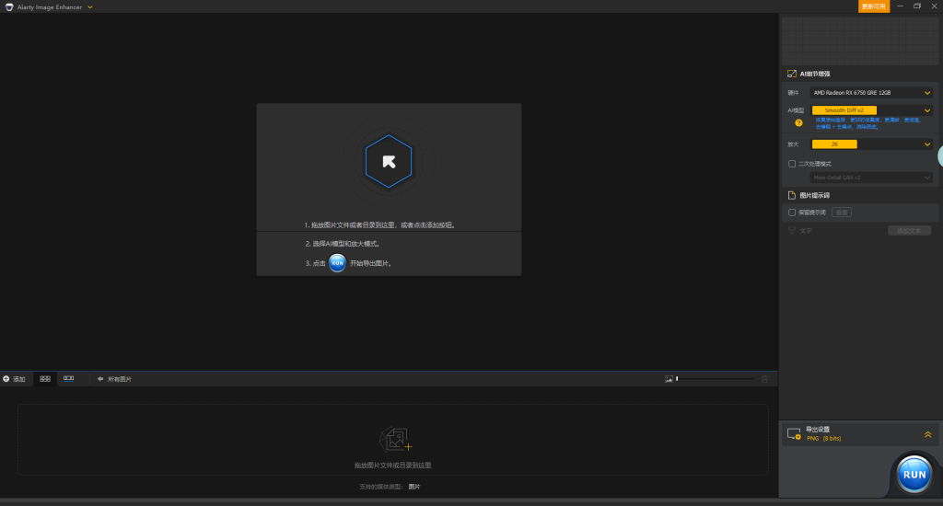The height and width of the screenshot is (506, 943).
Task: Enable the 二次处理模式 checkbox
Action: [x=792, y=164]
